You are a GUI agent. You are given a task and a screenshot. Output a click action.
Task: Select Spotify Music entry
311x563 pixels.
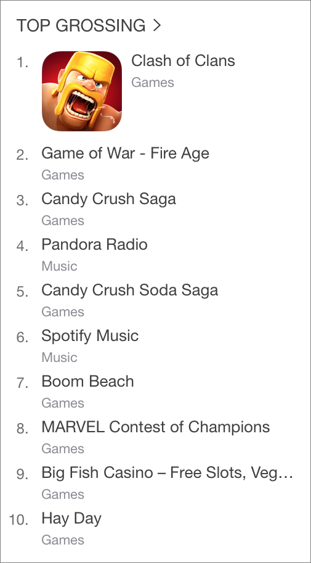click(x=90, y=337)
